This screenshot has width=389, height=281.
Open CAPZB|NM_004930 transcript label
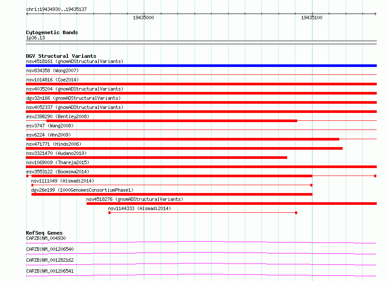tap(46, 238)
